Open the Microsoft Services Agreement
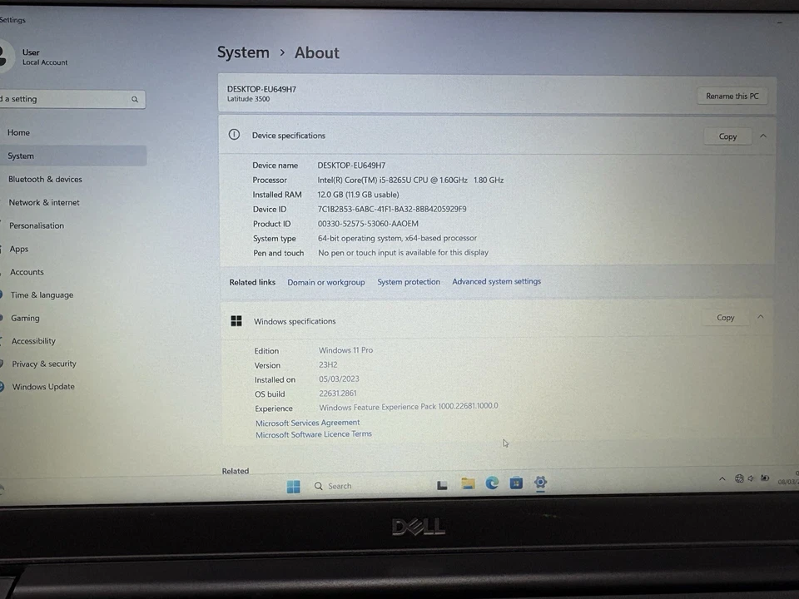The image size is (799, 599). click(307, 422)
